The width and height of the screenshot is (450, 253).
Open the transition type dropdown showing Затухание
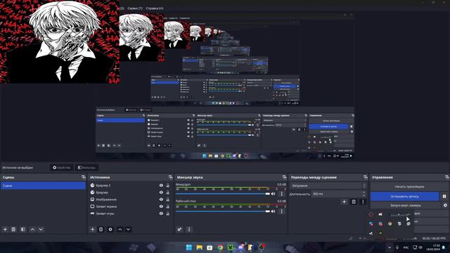(328, 186)
